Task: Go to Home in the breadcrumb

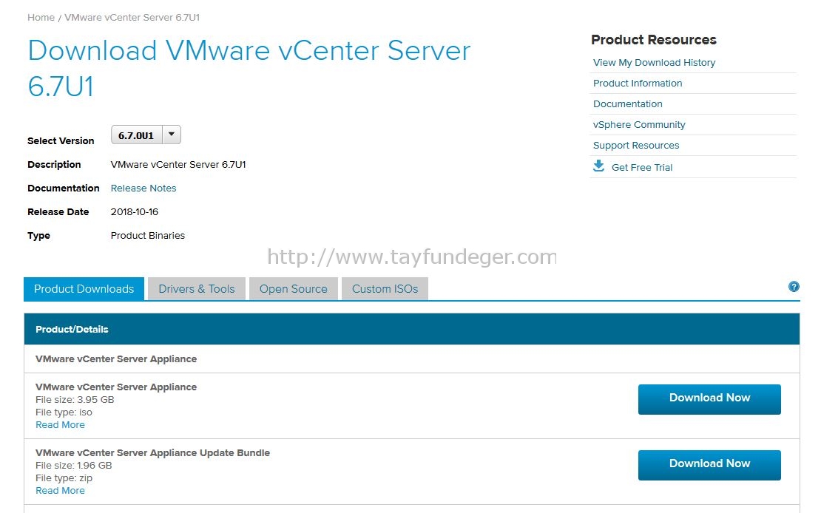Action: coord(41,17)
